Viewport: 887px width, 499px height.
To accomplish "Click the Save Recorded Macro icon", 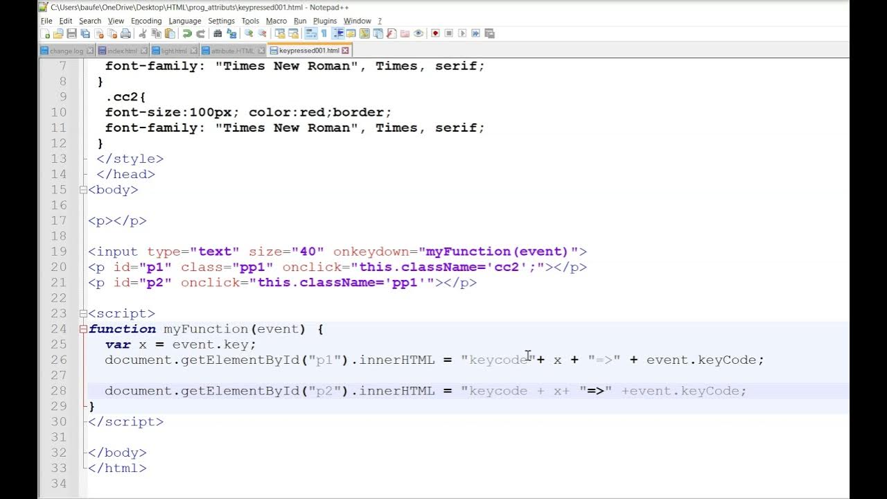I will click(x=490, y=33).
